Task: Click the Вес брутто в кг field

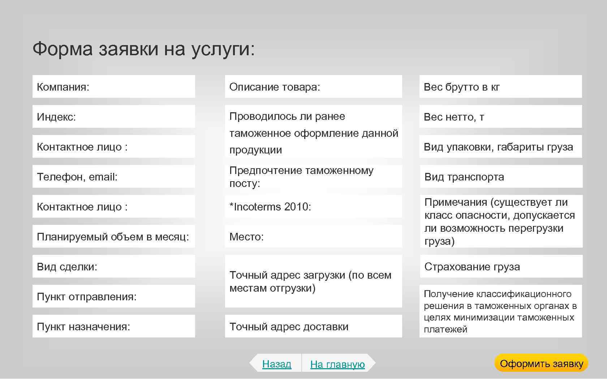Action: pos(500,87)
